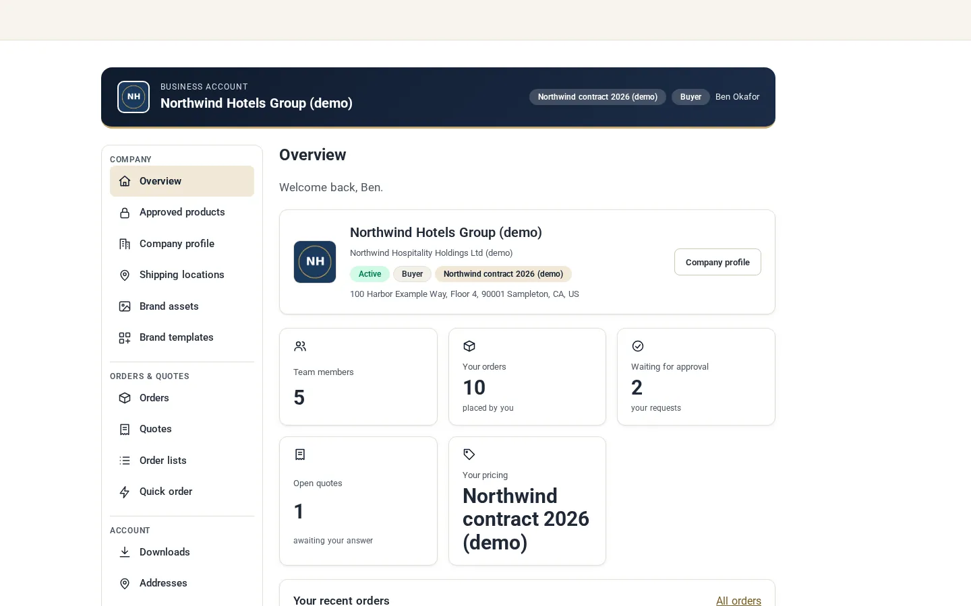Image resolution: width=971 pixels, height=606 pixels.
Task: Click the green Active status badge
Action: point(370,274)
